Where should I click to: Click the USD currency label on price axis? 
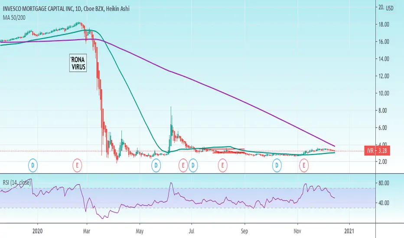click(390, 8)
